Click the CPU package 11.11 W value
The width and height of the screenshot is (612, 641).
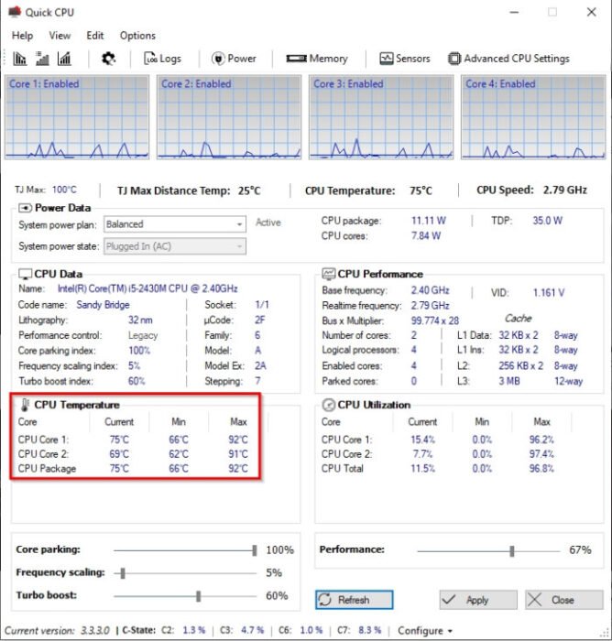(429, 221)
